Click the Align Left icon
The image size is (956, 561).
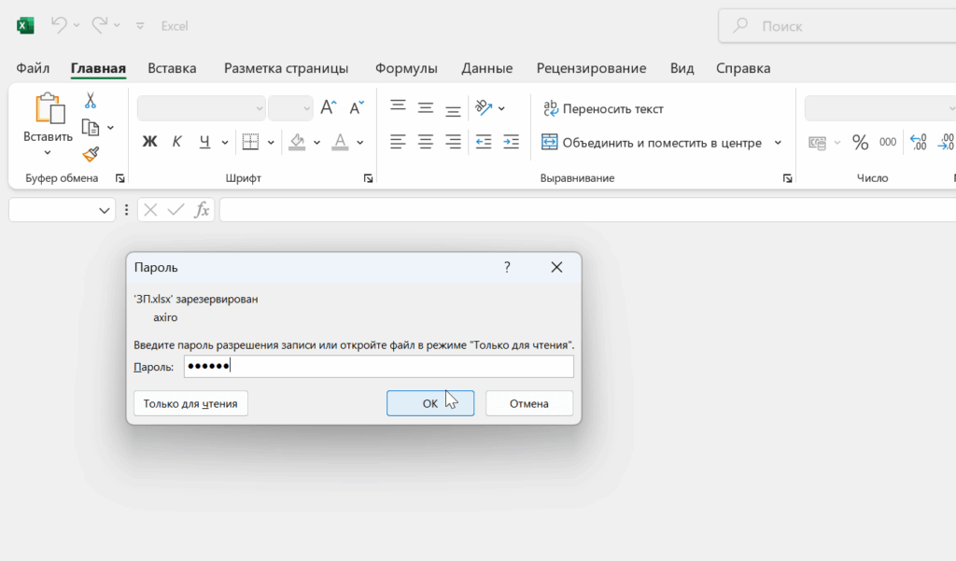tap(398, 142)
